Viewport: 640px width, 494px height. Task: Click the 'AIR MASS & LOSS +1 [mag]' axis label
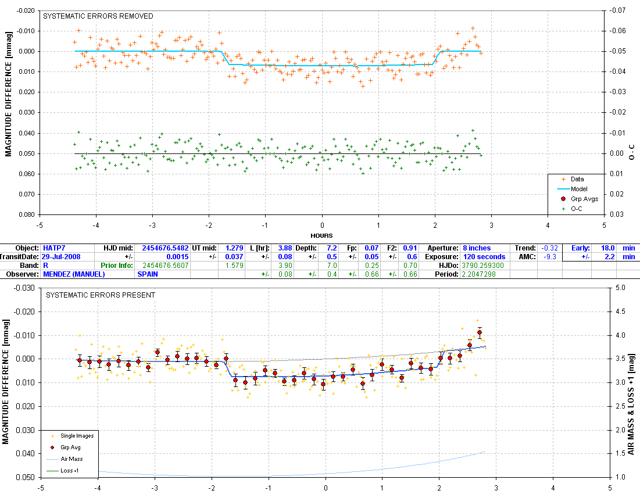tap(631, 404)
